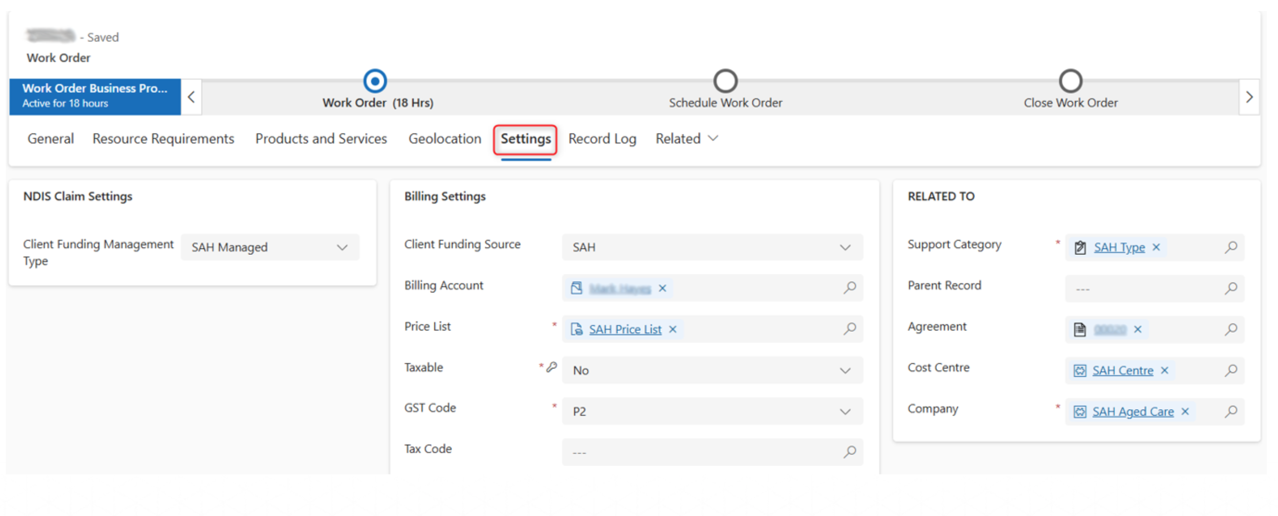Image resolution: width=1278 pixels, height=516 pixels.
Task: Select the Schedule Work Order stage circle
Action: click(x=725, y=81)
